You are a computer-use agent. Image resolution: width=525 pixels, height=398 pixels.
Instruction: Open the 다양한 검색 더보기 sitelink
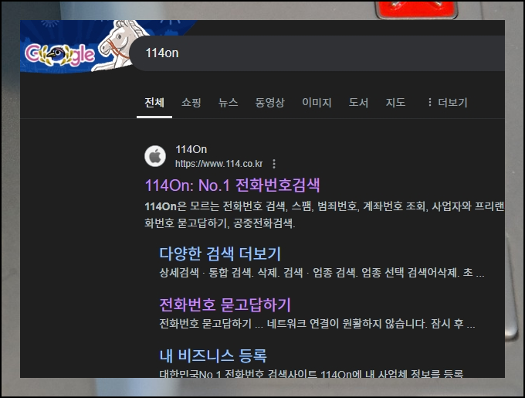coord(220,253)
